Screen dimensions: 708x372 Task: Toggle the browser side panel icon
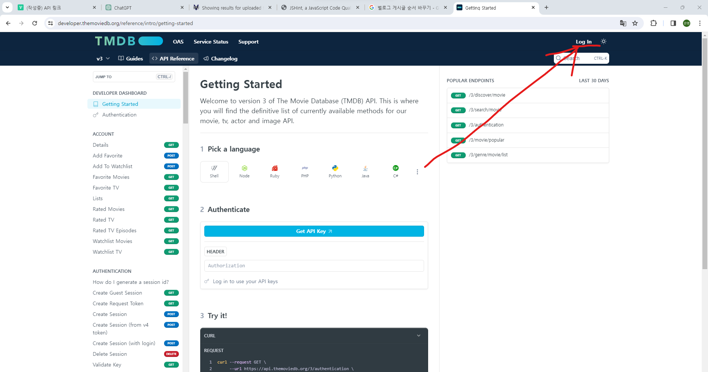[x=673, y=23]
